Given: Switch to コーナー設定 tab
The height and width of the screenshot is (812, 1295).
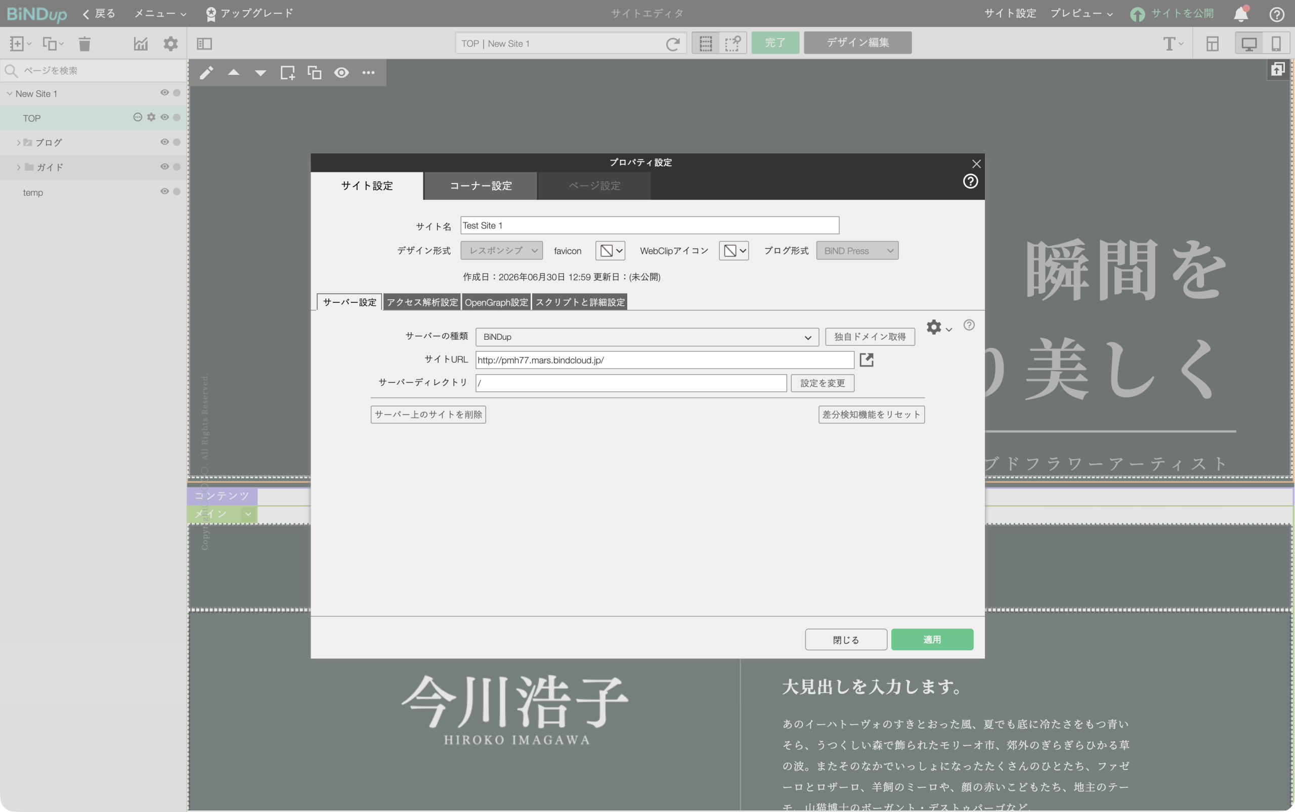Looking at the screenshot, I should tap(481, 186).
